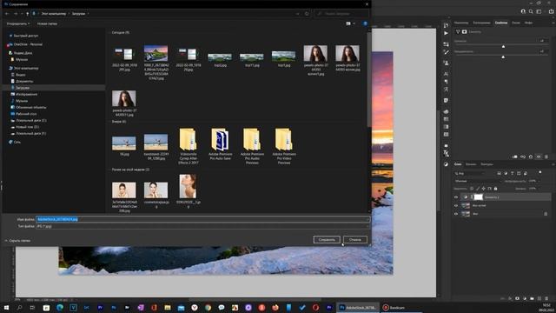Go up one folder arrow in save dialog
This screenshot has height=313, width=556.
pyautogui.click(x=27, y=14)
